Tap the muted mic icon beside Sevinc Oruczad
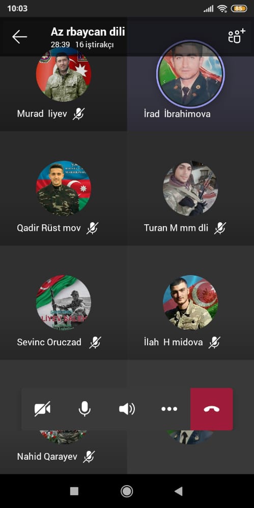Screen dimensions: 254x508 pos(95,342)
